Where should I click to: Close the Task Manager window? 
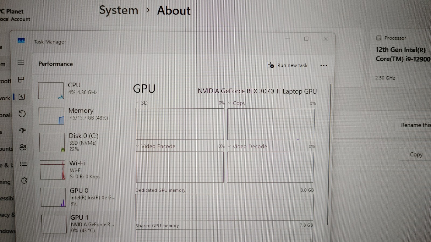click(x=325, y=39)
